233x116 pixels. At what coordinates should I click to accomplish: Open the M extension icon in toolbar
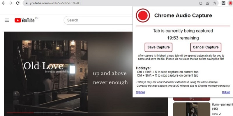coord(223,3)
